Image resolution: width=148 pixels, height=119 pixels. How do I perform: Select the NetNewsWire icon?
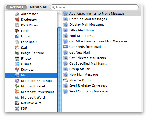(17, 103)
